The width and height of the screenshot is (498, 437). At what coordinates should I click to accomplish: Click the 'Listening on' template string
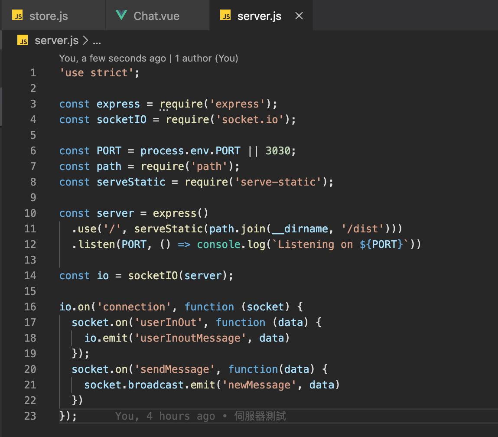341,244
